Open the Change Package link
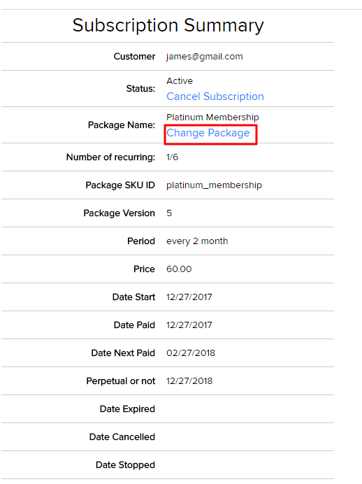 pyautogui.click(x=208, y=133)
